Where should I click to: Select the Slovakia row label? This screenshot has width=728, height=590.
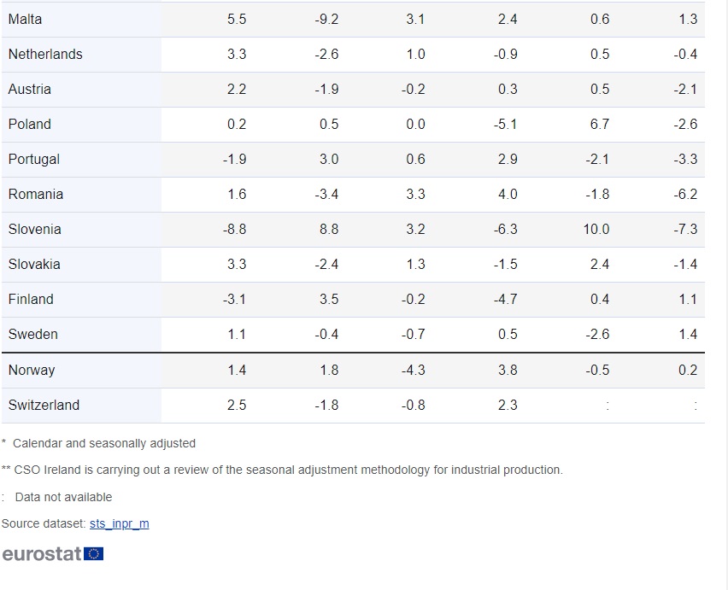pyautogui.click(x=34, y=264)
